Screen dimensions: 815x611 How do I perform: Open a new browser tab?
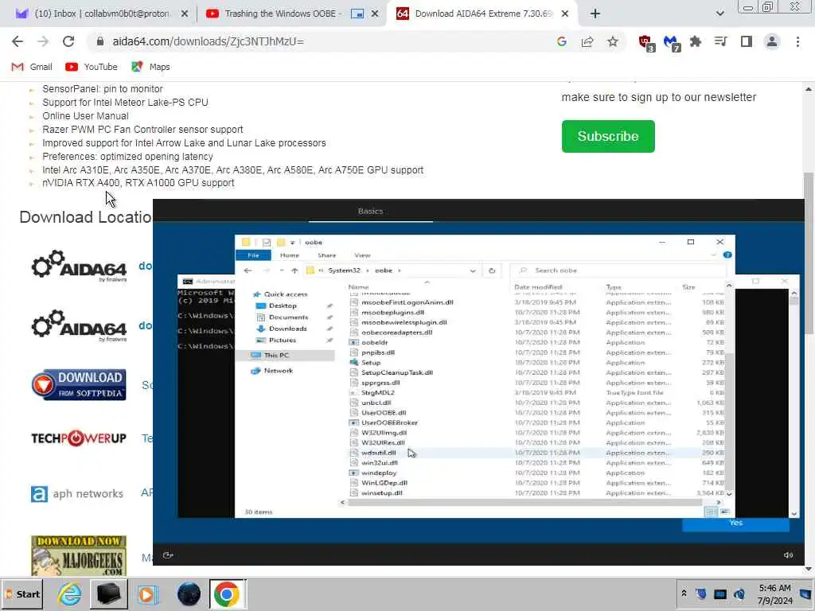595,14
